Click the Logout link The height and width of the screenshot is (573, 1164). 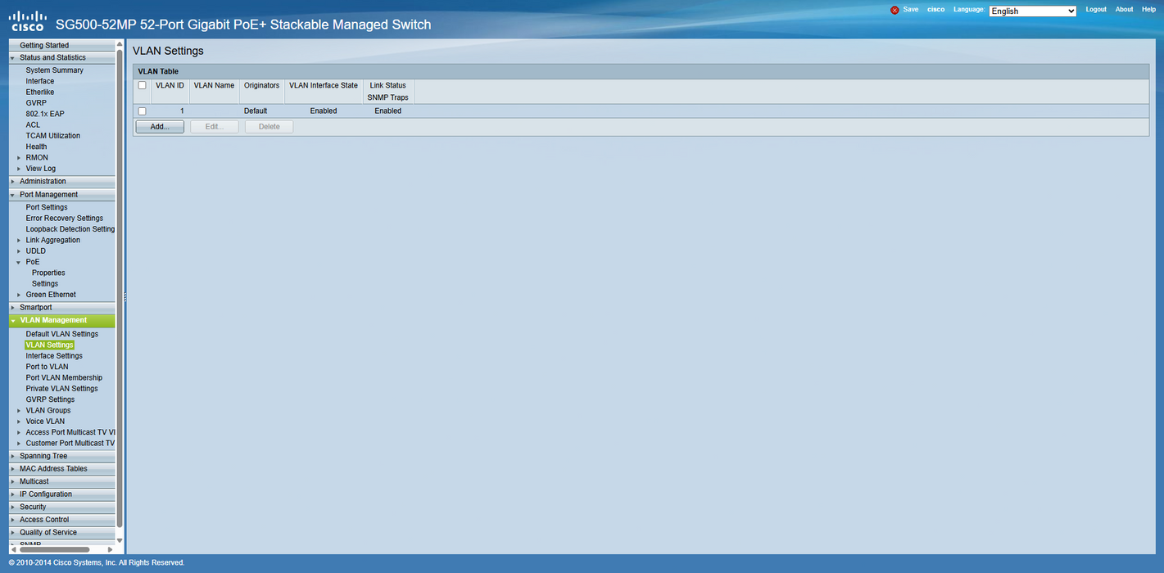coord(1095,10)
